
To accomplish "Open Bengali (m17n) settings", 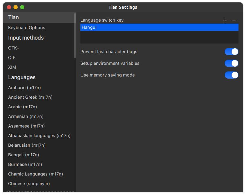I will pos(23,155).
